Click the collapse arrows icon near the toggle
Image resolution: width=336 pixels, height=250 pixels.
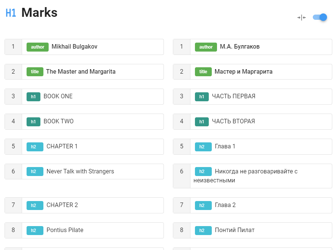[x=302, y=18]
